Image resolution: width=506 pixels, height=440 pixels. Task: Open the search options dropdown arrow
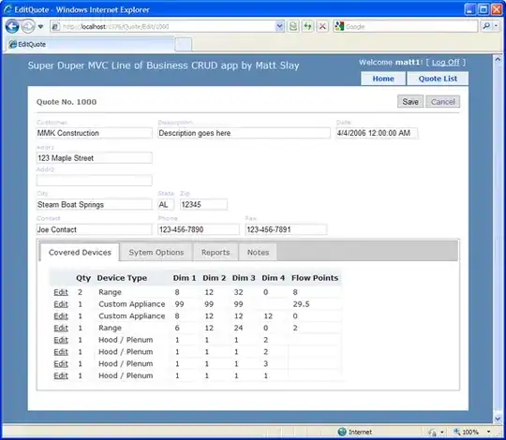coord(496,26)
